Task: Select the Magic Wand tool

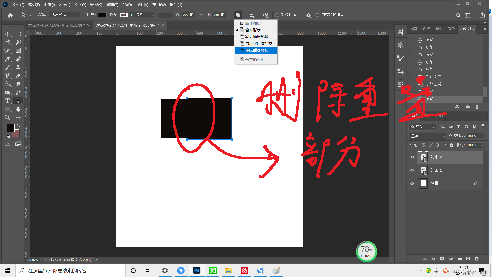Action: click(x=18, y=42)
